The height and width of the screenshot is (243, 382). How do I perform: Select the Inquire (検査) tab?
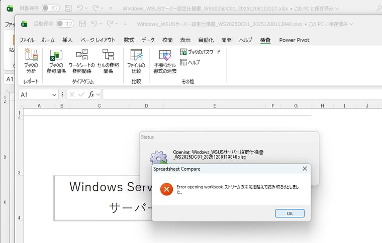(265, 40)
